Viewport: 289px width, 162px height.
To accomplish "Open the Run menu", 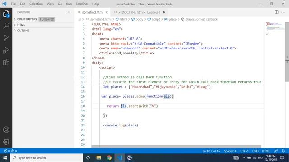I will click(69, 4).
